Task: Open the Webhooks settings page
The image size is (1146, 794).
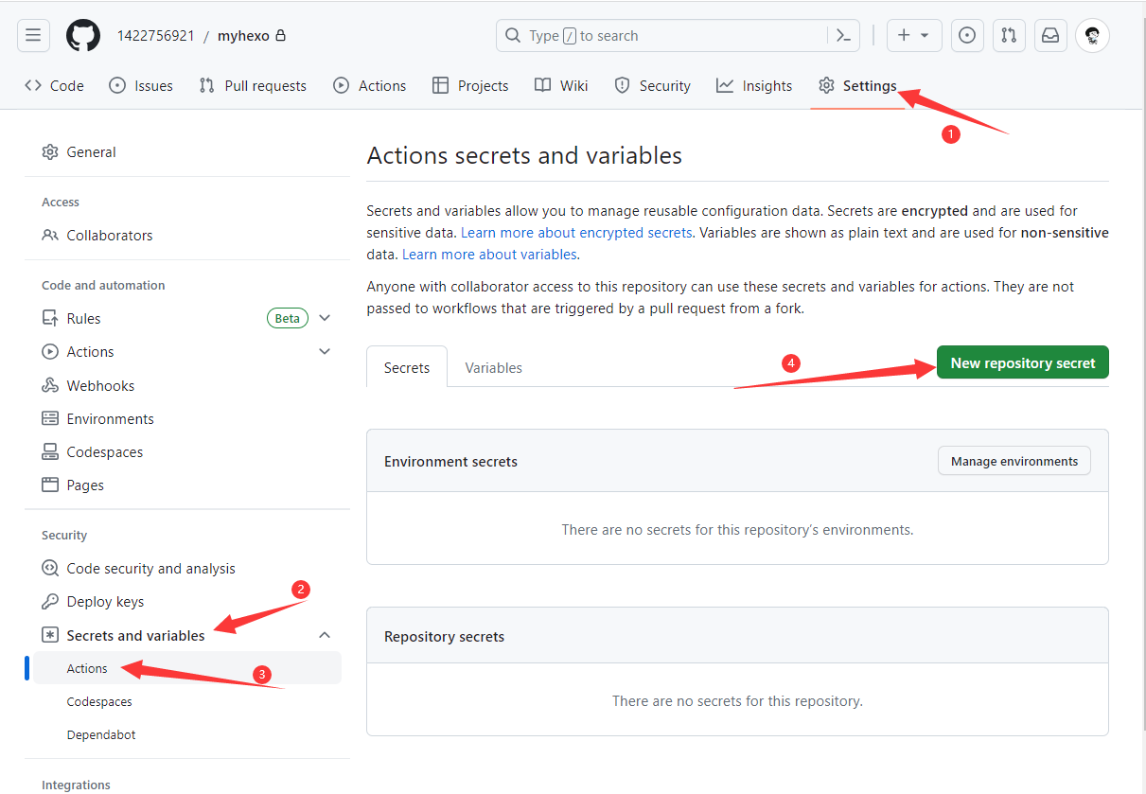Action: (x=100, y=385)
